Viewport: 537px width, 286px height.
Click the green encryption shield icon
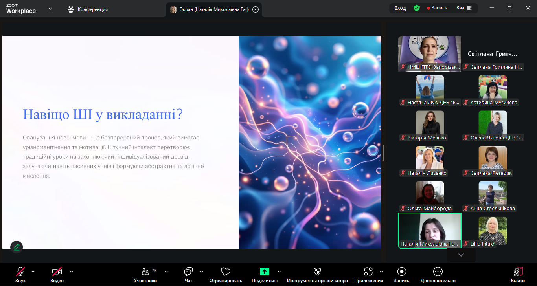(x=417, y=8)
